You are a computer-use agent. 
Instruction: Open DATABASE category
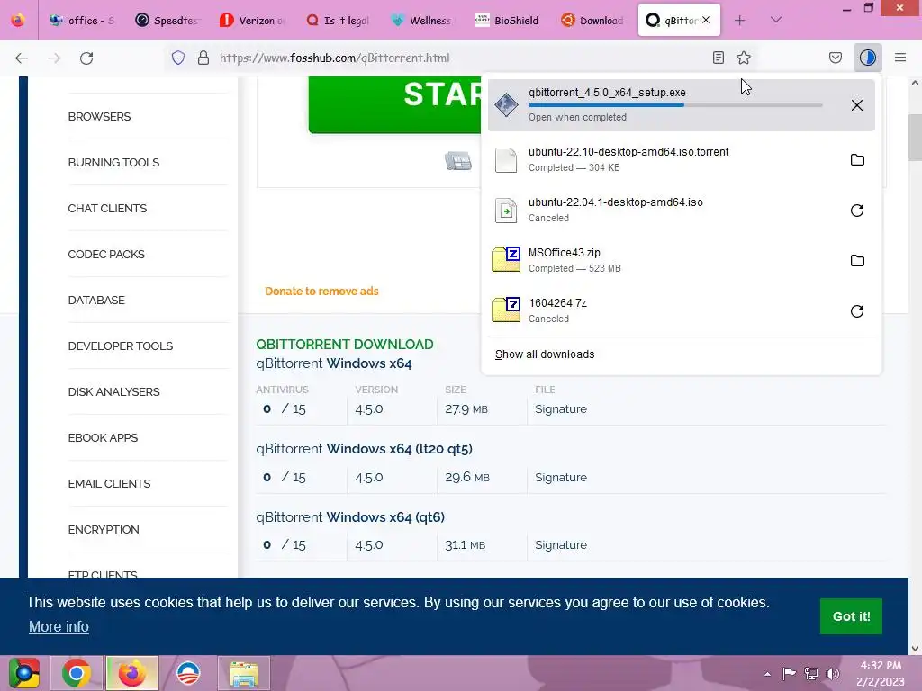click(96, 300)
